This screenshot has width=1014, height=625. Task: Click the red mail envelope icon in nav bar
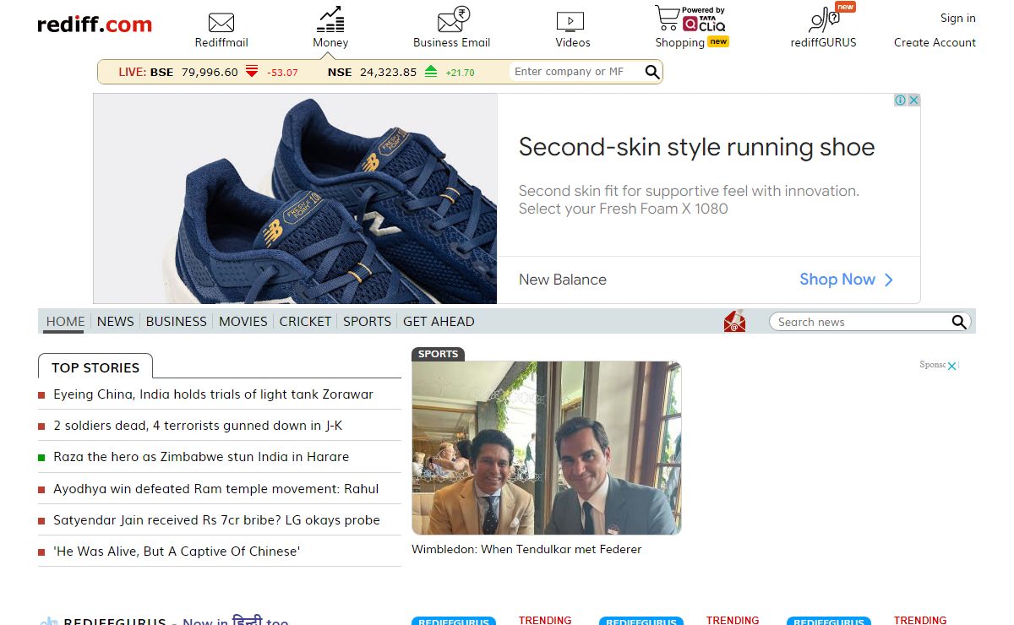point(734,322)
